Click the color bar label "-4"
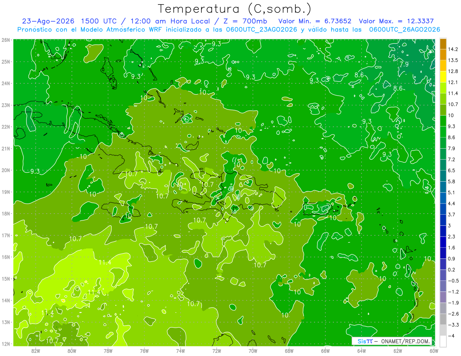The width and height of the screenshot is (461, 356). click(452, 336)
